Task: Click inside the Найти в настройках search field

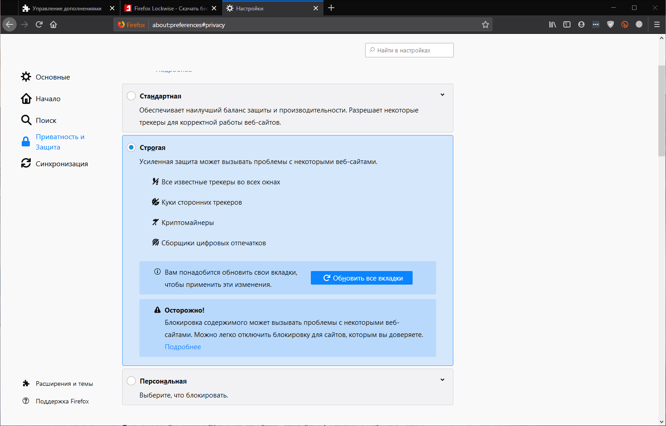Action: (x=409, y=50)
